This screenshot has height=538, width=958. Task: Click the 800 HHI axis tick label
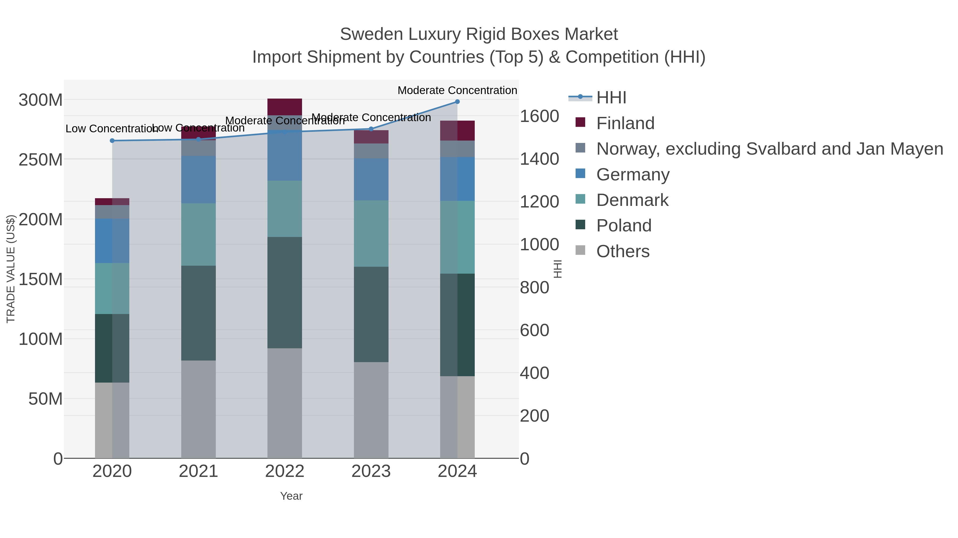pos(534,287)
